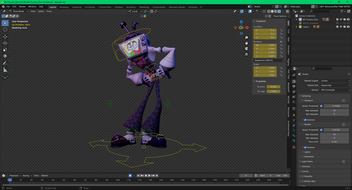Toggle Render Noise Threshold checkbox
This screenshot has width=352, height=190.
point(321,130)
